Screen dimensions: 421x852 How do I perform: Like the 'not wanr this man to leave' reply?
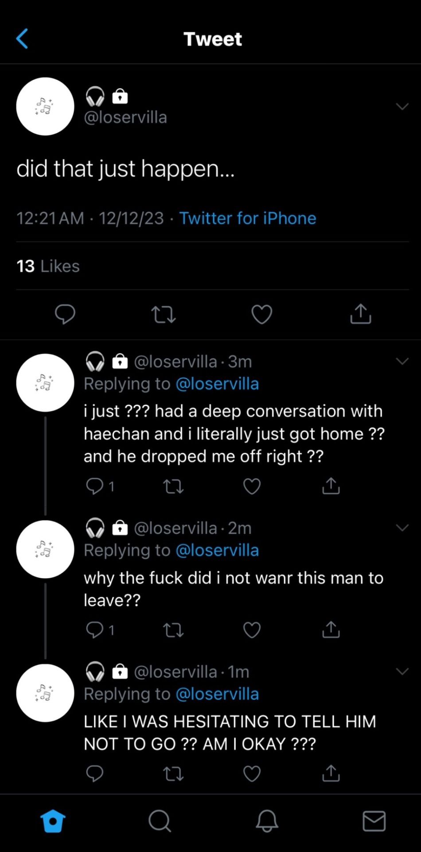coord(252,630)
